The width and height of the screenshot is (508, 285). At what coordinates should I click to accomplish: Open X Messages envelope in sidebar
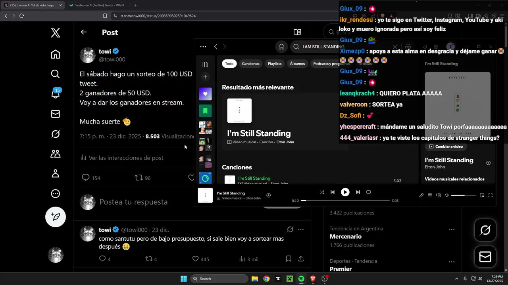pos(56,114)
